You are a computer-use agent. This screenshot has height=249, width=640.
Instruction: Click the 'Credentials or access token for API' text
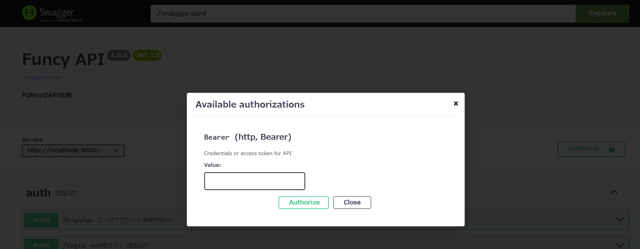click(x=248, y=153)
